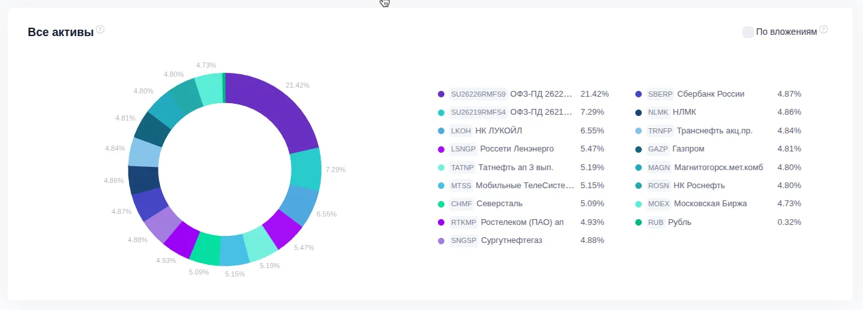Click the MTSS ticker badge
This screenshot has width=863, height=310.
tap(461, 186)
